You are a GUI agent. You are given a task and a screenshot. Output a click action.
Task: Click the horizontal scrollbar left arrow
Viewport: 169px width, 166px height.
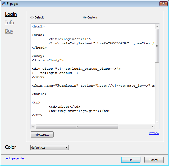pos(33,127)
